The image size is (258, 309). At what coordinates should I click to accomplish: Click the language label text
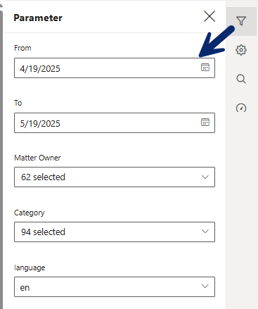coord(30,267)
